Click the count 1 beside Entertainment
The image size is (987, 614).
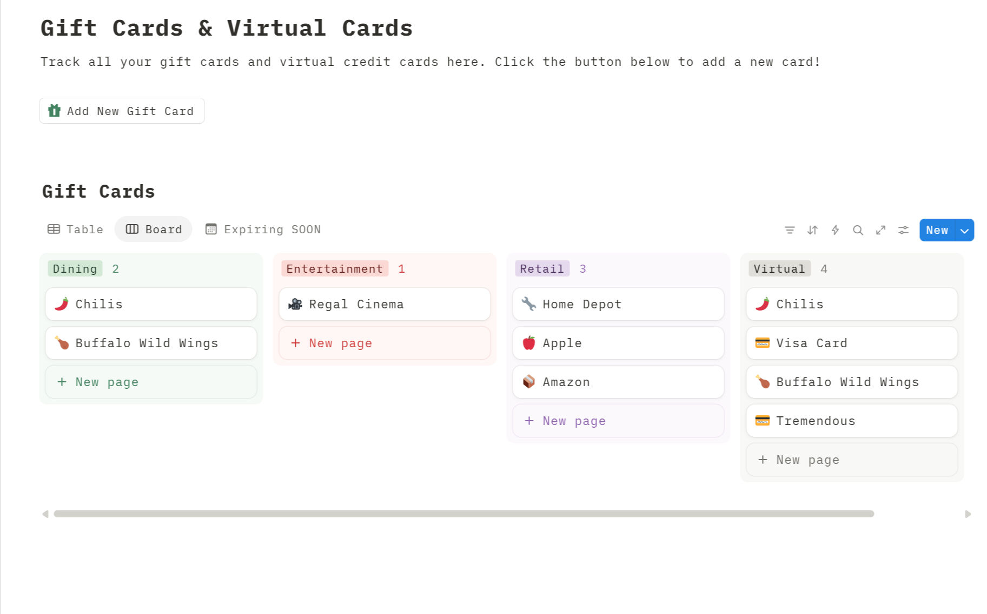[401, 268]
